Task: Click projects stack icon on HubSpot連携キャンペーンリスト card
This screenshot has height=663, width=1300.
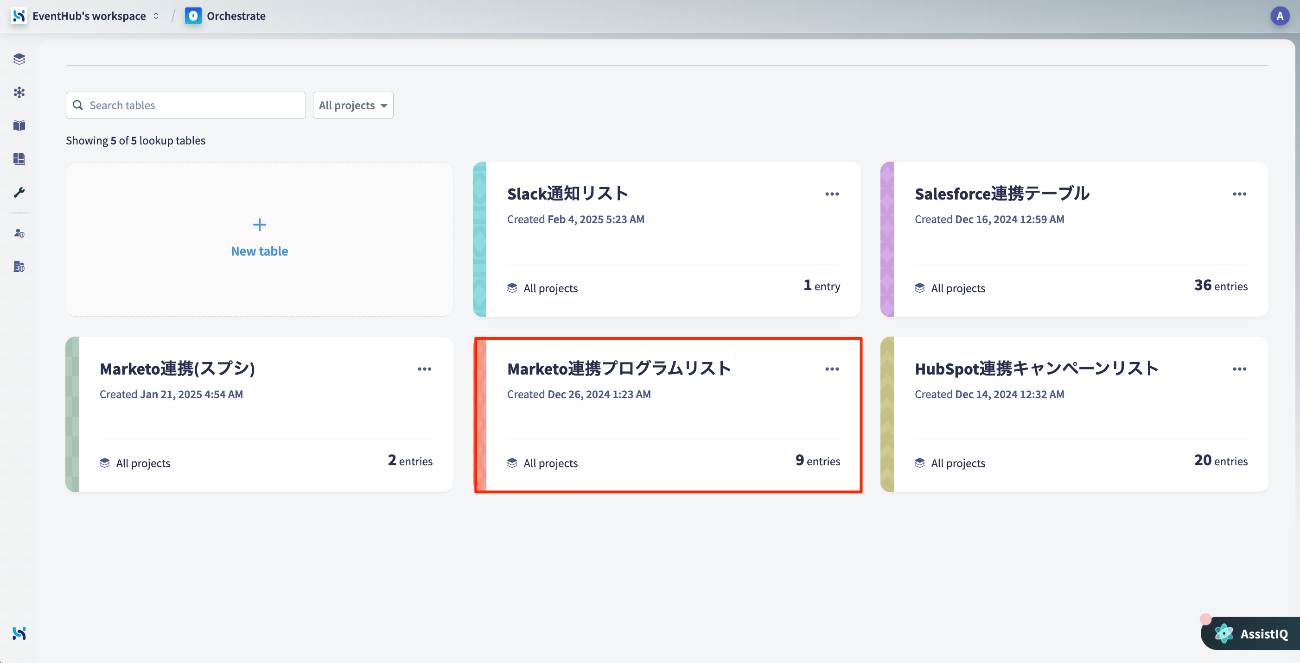Action: click(919, 463)
